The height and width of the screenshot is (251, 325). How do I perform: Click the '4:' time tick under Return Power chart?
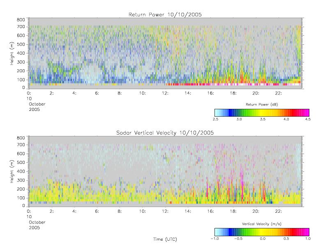pos(74,93)
